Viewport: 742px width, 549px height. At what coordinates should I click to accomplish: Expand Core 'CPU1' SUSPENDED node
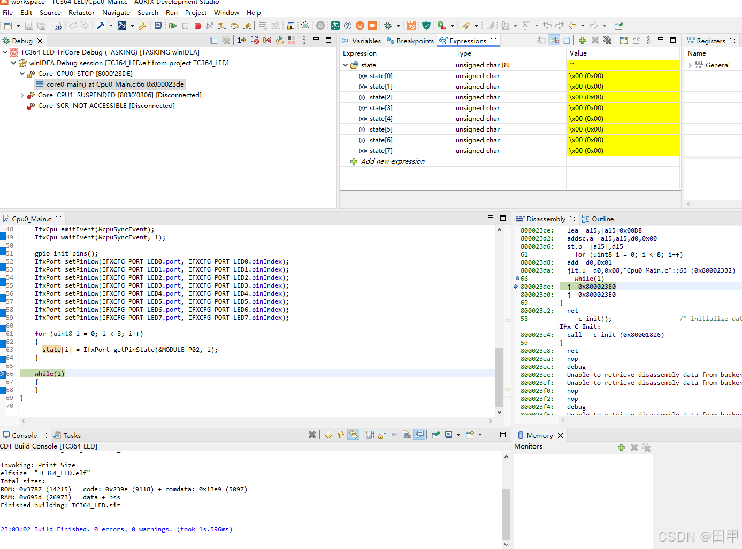[22, 95]
